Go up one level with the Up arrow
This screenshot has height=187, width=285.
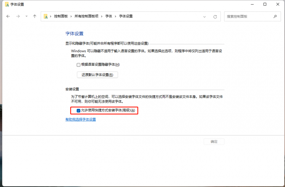click(x=35, y=17)
